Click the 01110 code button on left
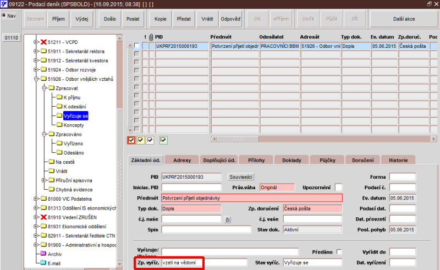The width and height of the screenshot is (440, 270). (x=11, y=37)
